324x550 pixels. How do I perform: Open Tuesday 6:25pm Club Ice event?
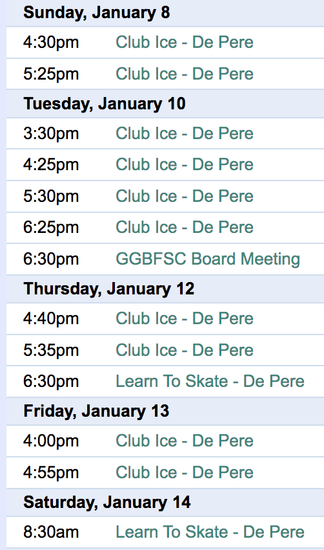tap(185, 227)
